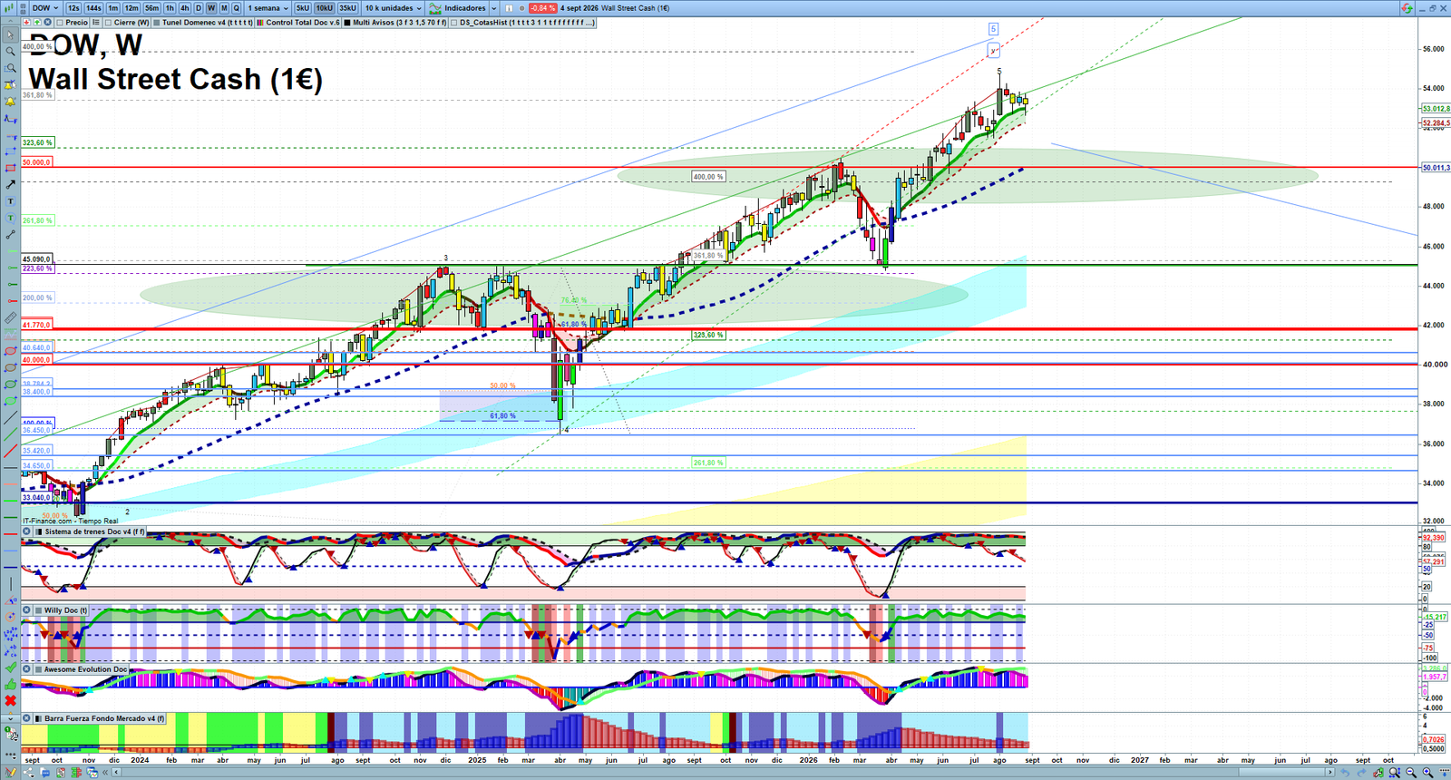Toggle the Precio checkbox
Screen dimensions: 1451x780
pos(59,22)
